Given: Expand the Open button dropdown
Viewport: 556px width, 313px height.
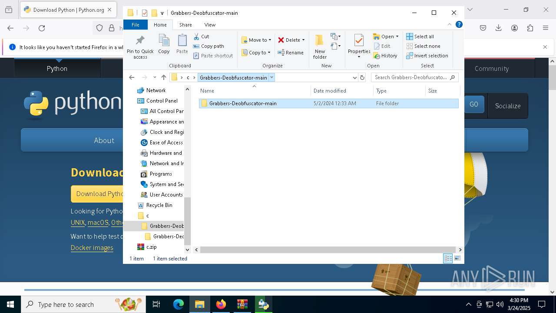Looking at the screenshot, I should pos(397,37).
